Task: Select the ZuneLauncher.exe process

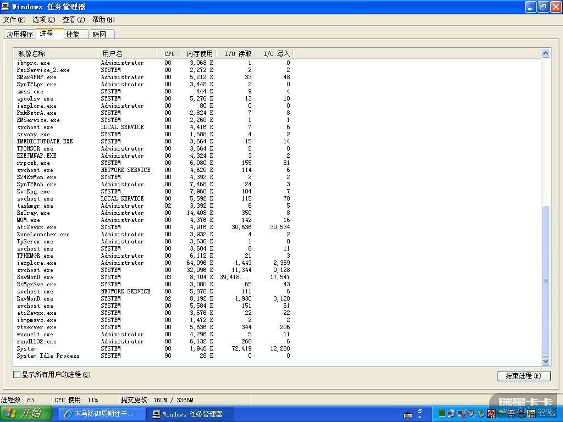Action: tap(153, 234)
